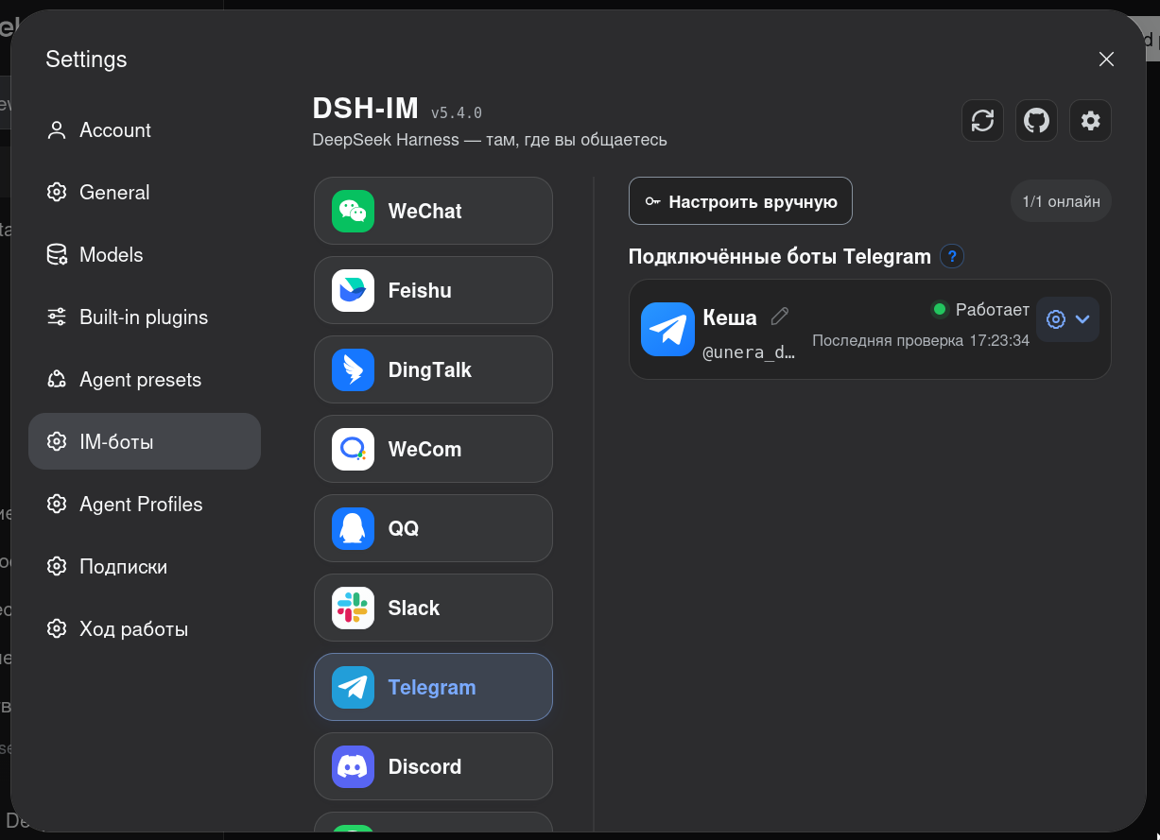Click the 1/1 онлайн status badge
This screenshot has width=1160, height=840.
1061,201
